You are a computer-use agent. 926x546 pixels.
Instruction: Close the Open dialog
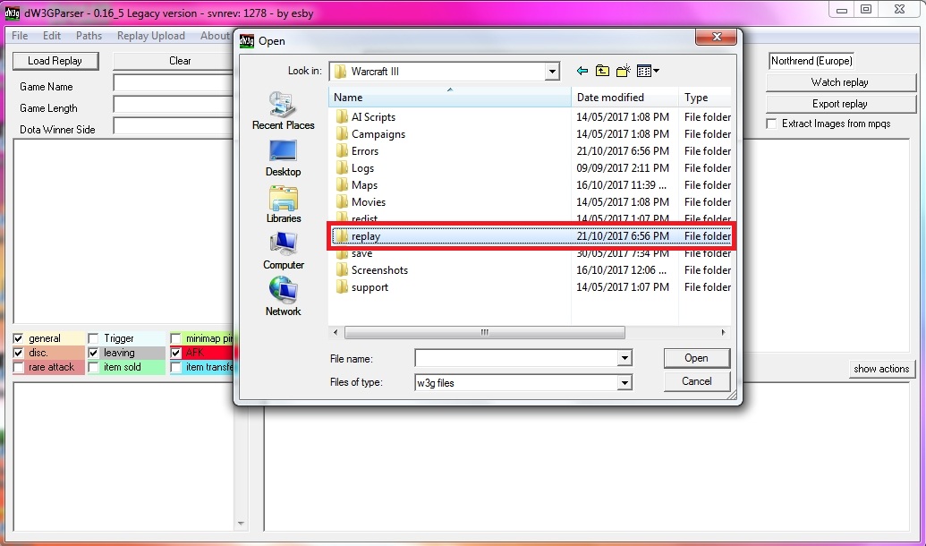coord(717,38)
